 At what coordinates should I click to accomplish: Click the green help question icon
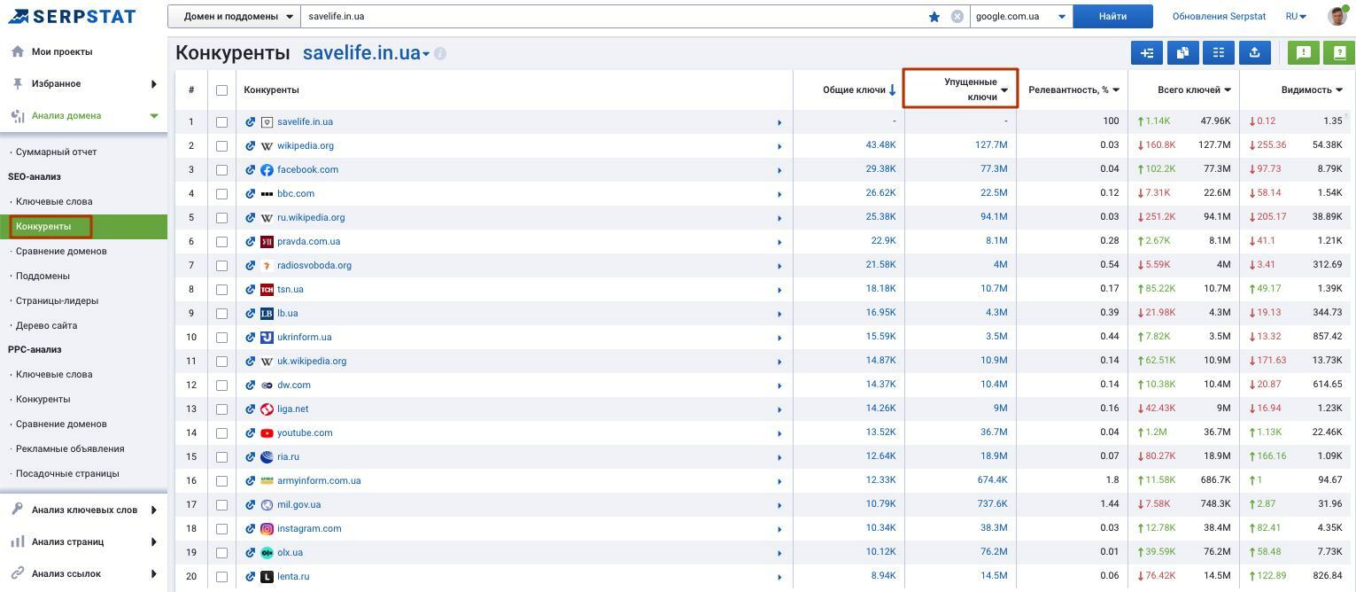click(1339, 53)
